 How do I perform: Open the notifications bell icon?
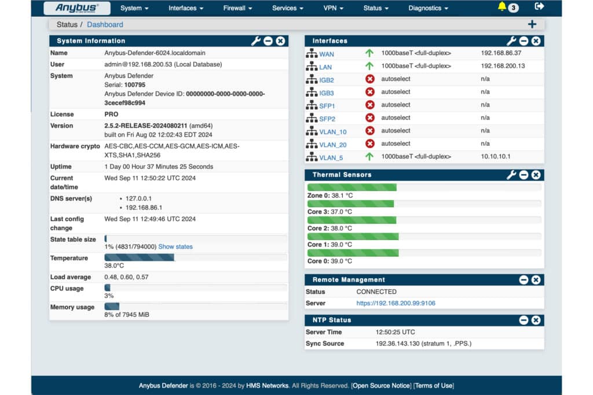[502, 6]
